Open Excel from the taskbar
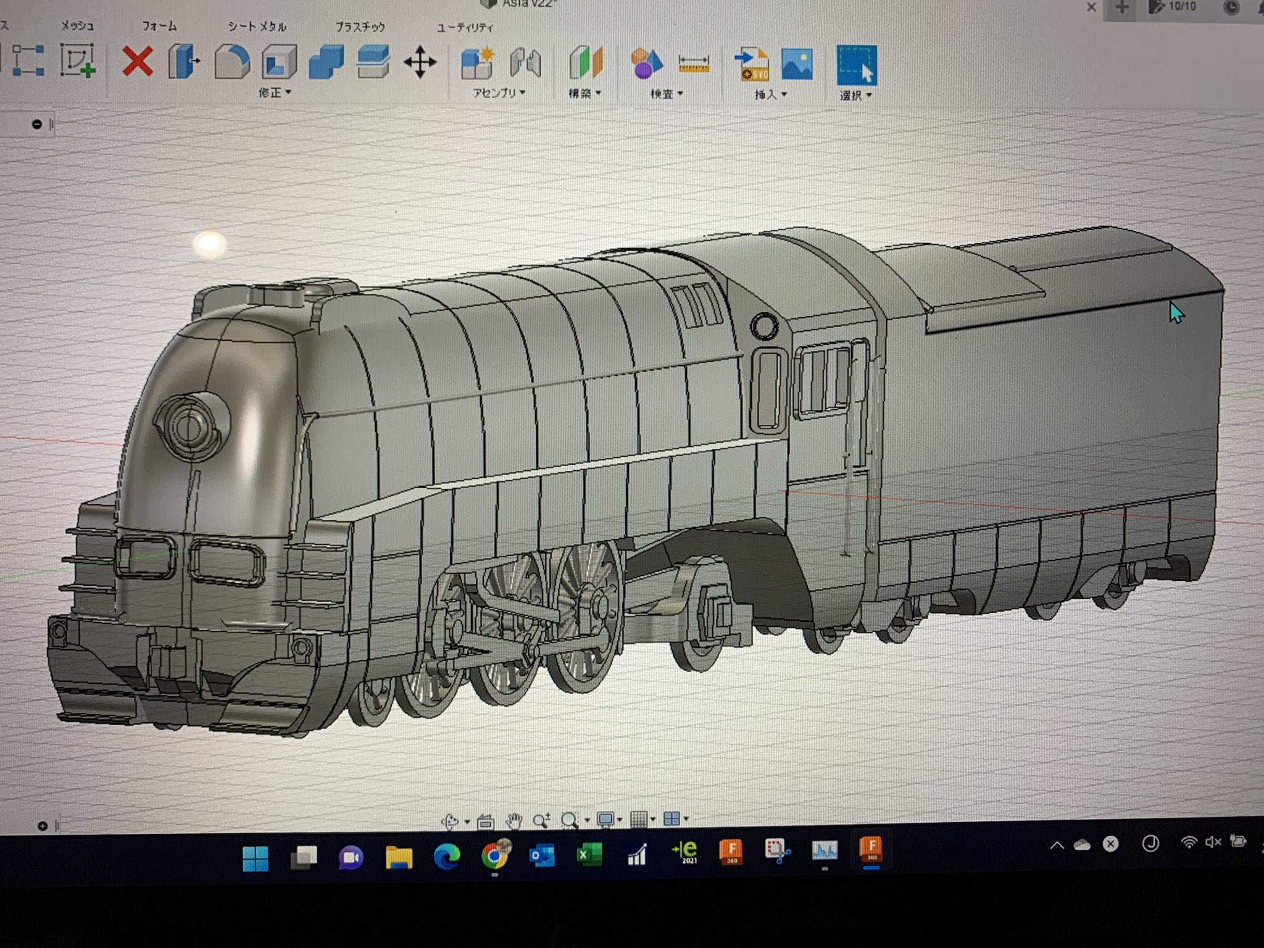Screen dimensions: 1264x948 coord(589,855)
